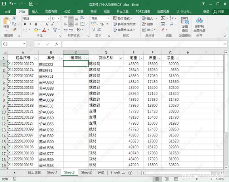
Task: Open filter dropdown for 车号 column
Action: click(x=61, y=58)
